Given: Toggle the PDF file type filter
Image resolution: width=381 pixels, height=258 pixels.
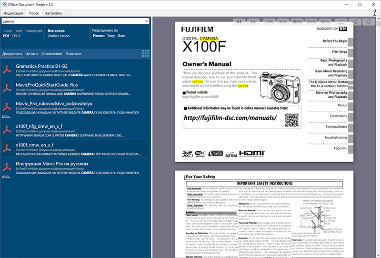Looking at the screenshot, I should [x=6, y=36].
